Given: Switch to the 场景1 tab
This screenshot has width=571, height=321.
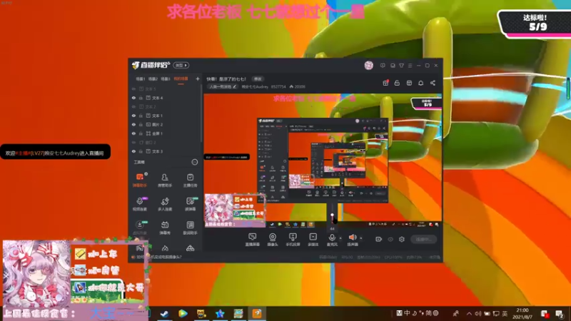Looking at the screenshot, I should tap(140, 79).
